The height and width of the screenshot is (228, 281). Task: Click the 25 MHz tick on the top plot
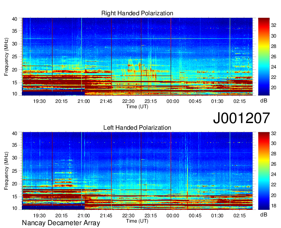click(14, 57)
